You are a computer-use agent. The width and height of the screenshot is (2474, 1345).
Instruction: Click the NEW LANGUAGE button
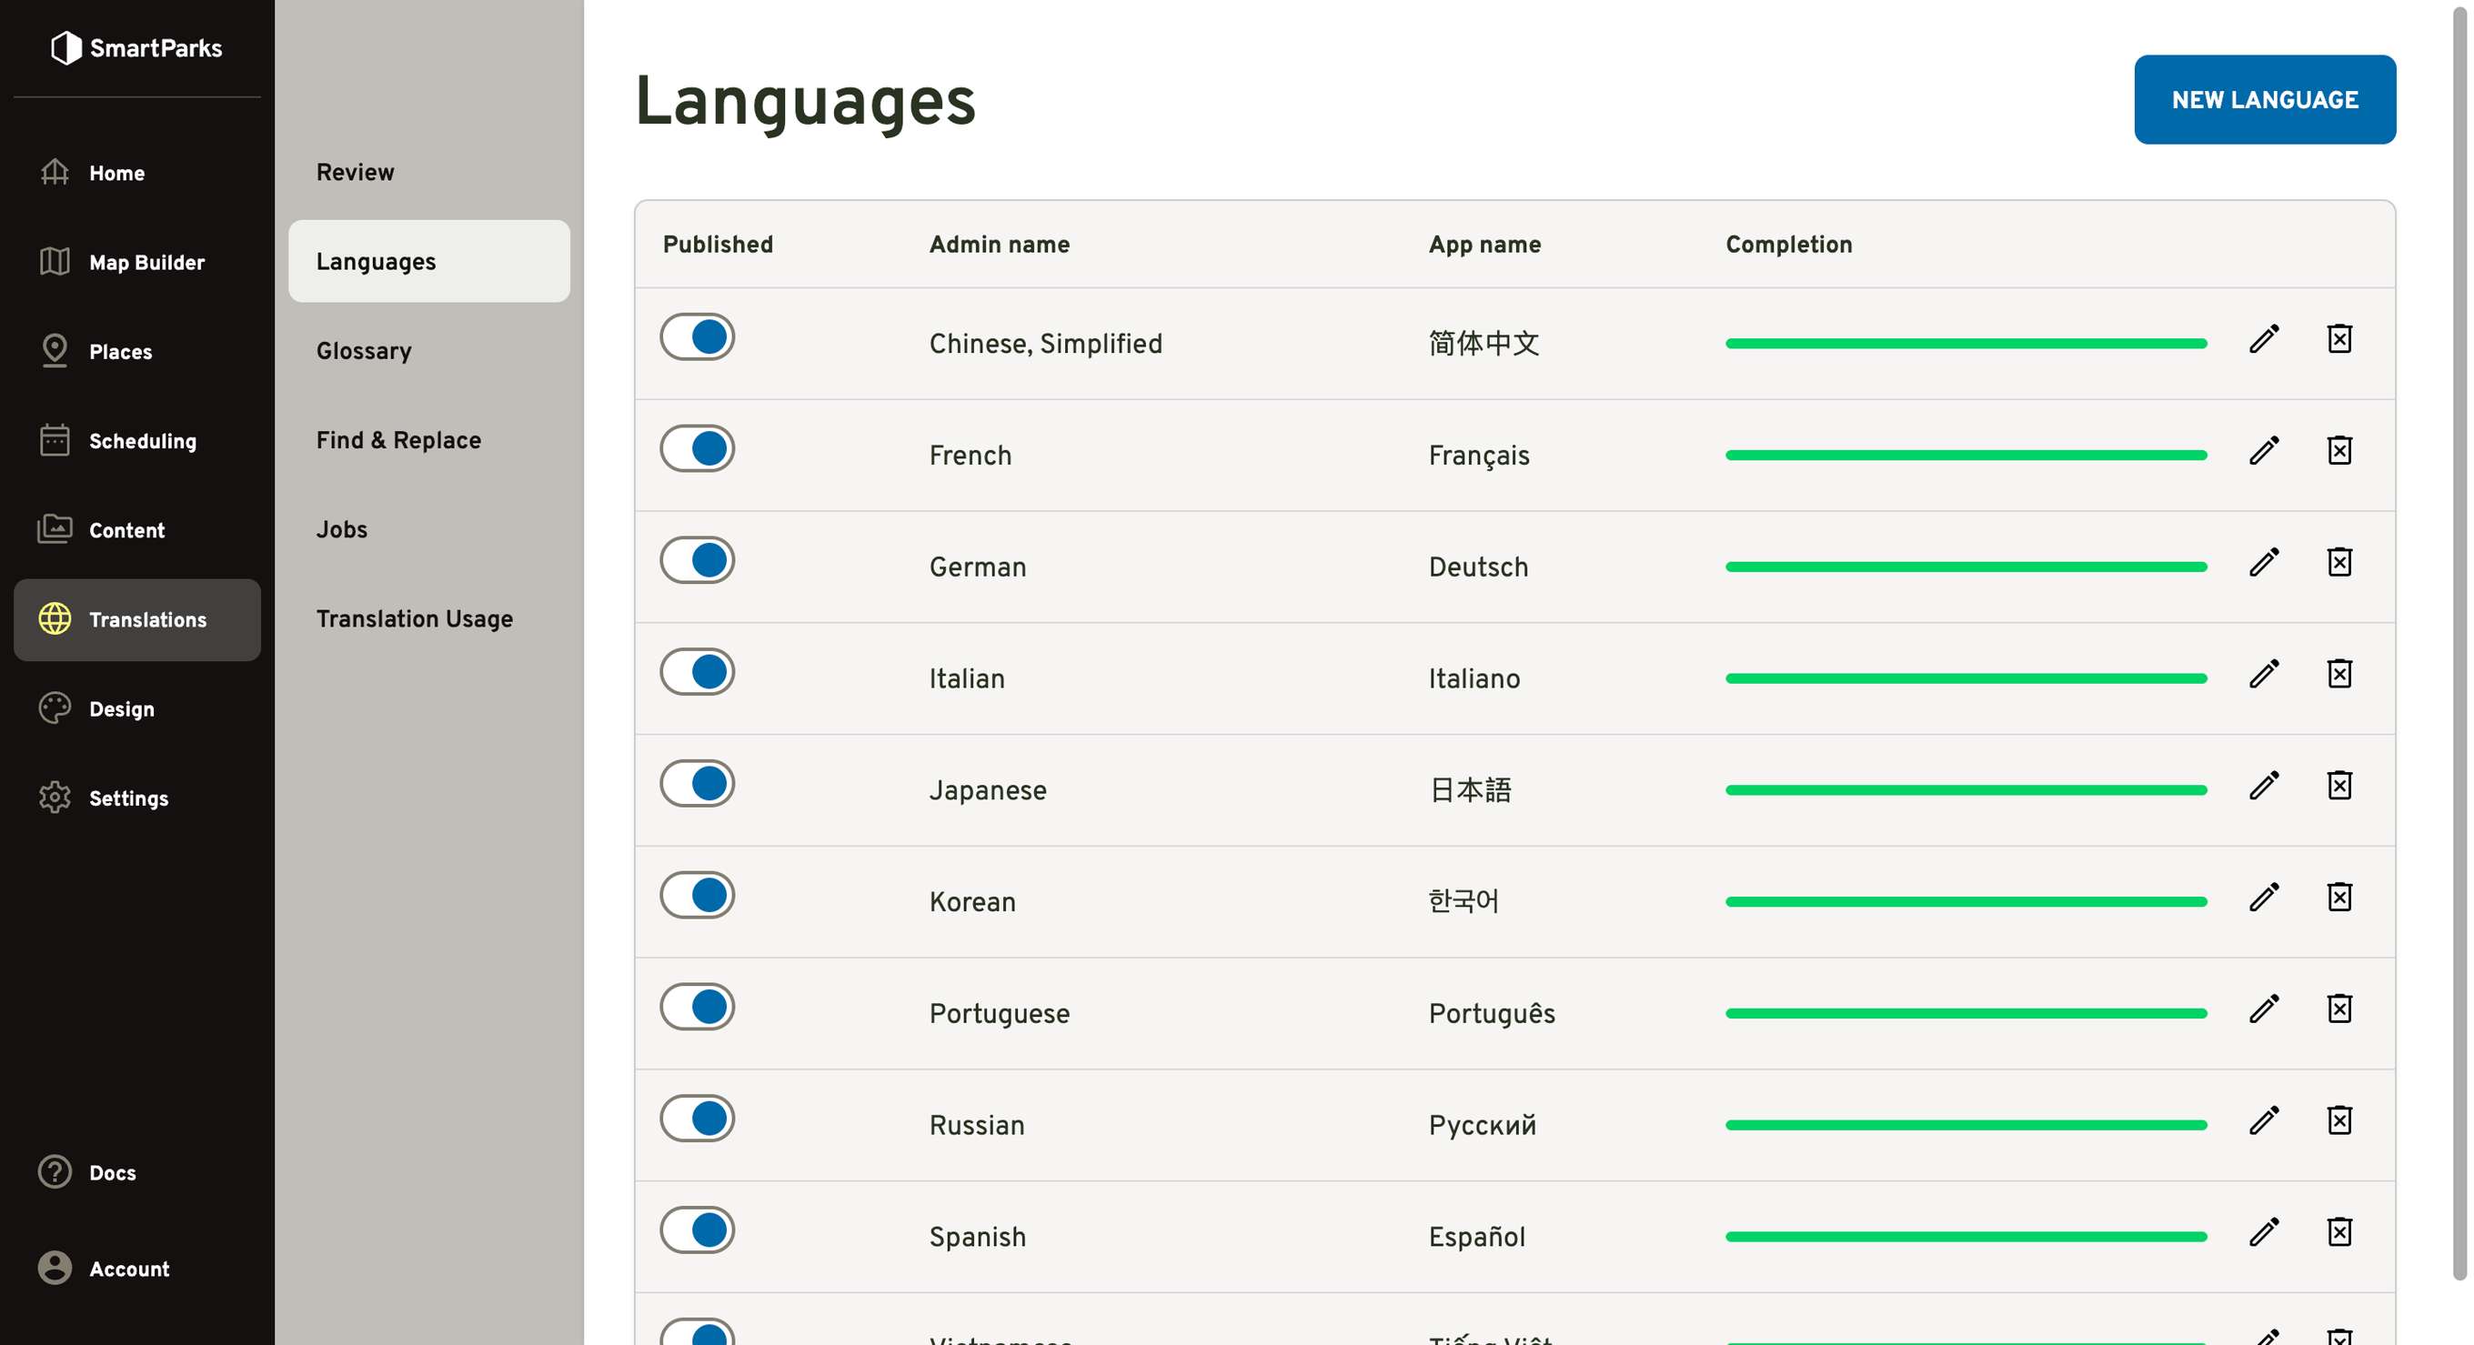[2265, 100]
